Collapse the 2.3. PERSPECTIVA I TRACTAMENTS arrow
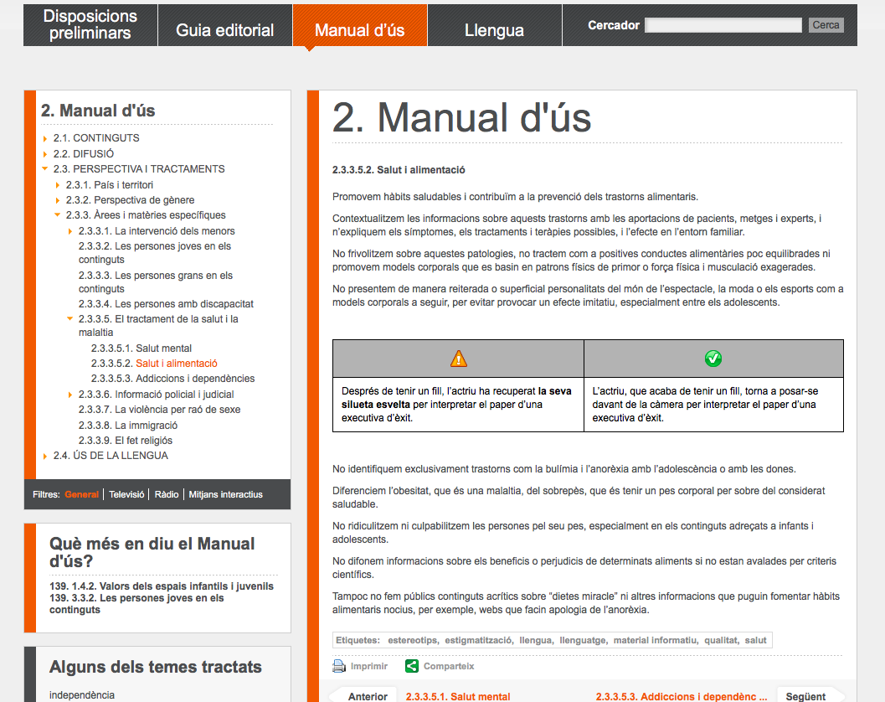This screenshot has height=702, width=885. (45, 169)
